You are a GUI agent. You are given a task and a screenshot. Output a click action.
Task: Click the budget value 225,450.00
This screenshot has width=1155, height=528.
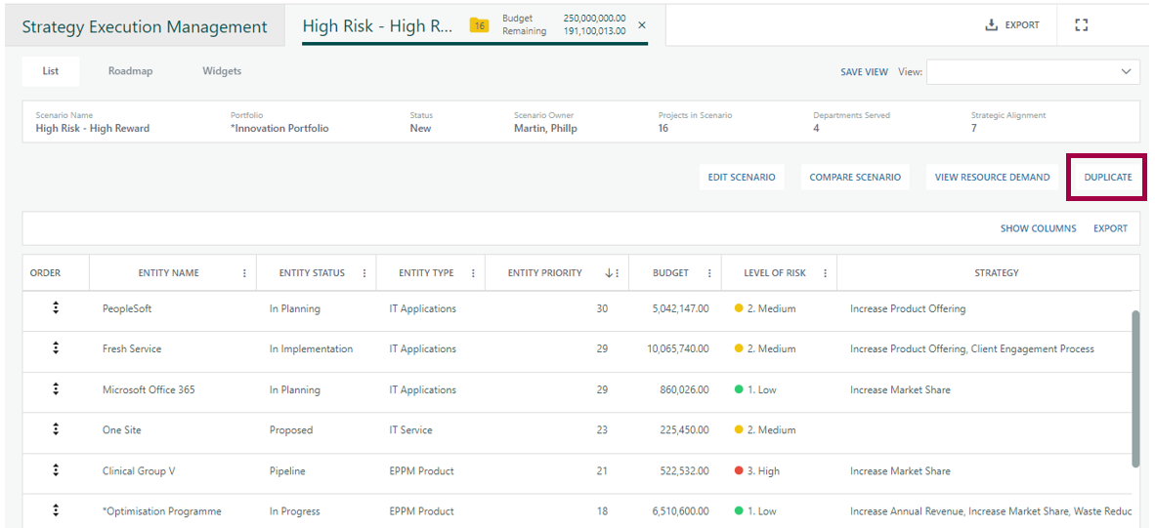pos(685,430)
